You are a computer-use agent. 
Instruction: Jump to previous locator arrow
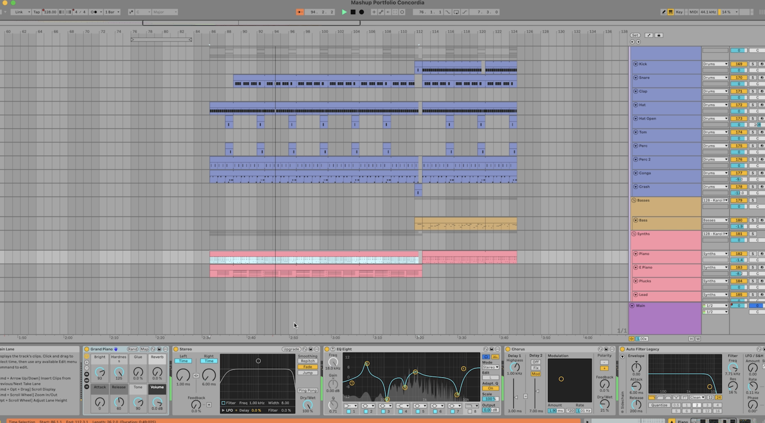[x=632, y=42]
